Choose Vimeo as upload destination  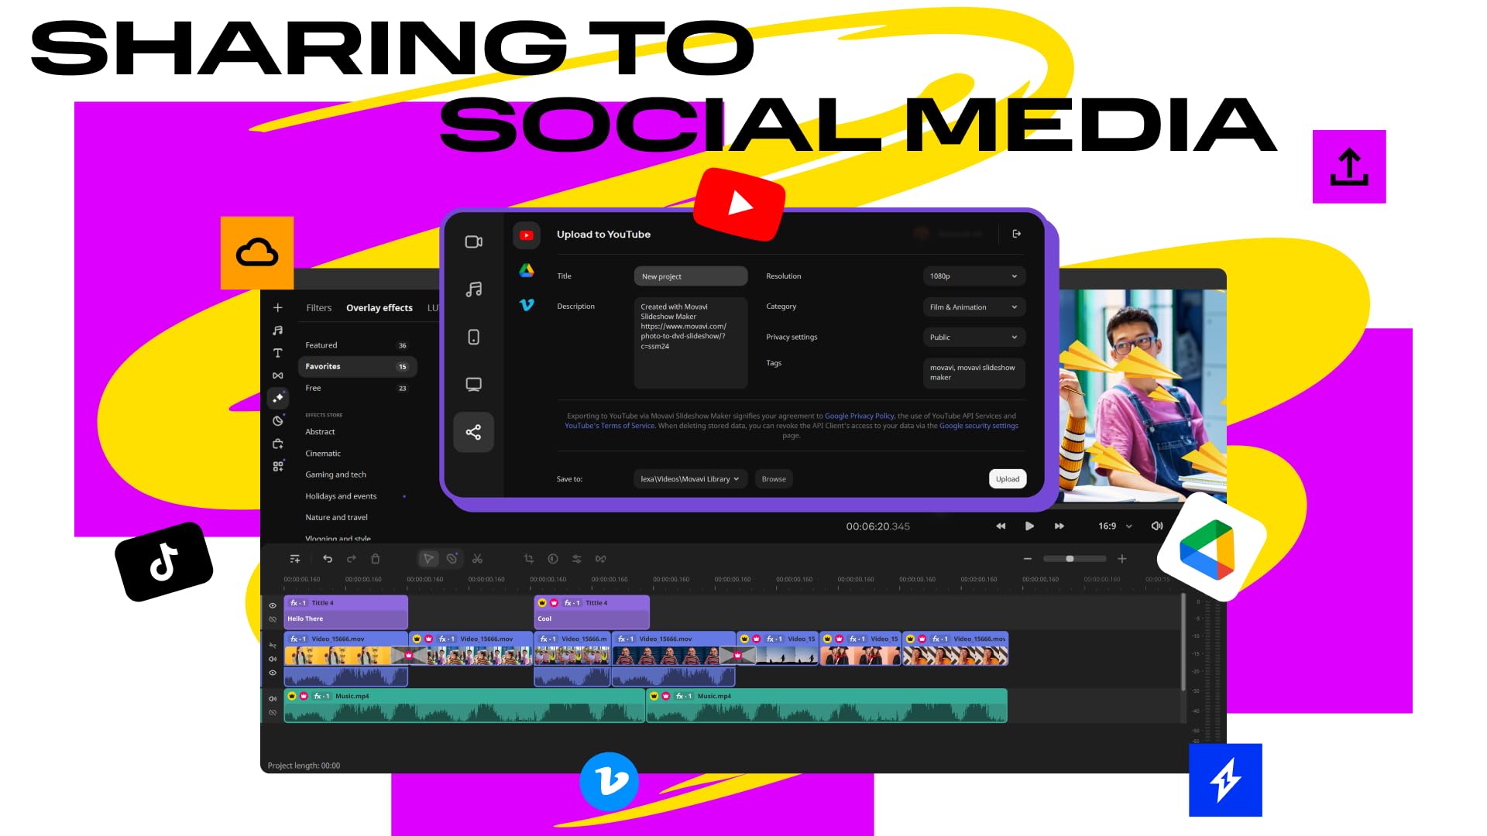pos(527,305)
